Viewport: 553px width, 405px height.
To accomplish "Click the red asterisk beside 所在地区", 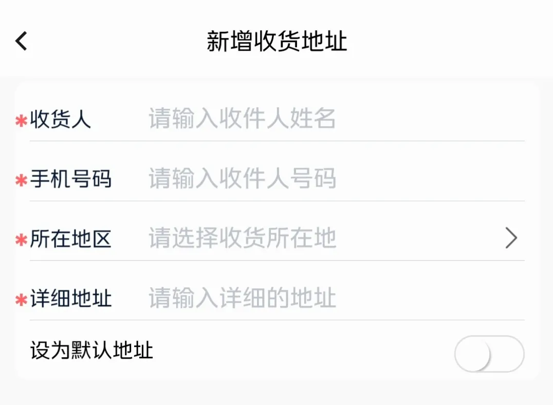I will coord(21,240).
